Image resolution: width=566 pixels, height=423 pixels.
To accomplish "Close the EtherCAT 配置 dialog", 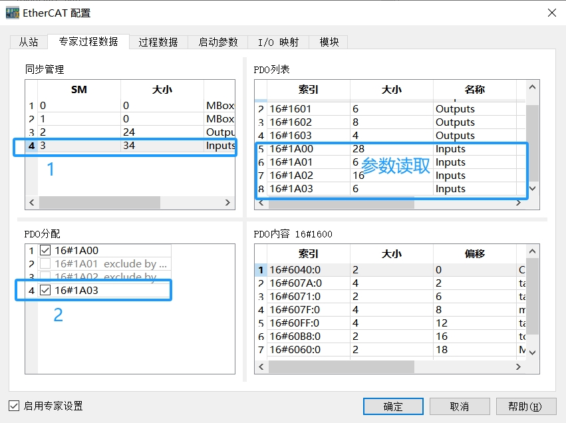I will tap(551, 13).
